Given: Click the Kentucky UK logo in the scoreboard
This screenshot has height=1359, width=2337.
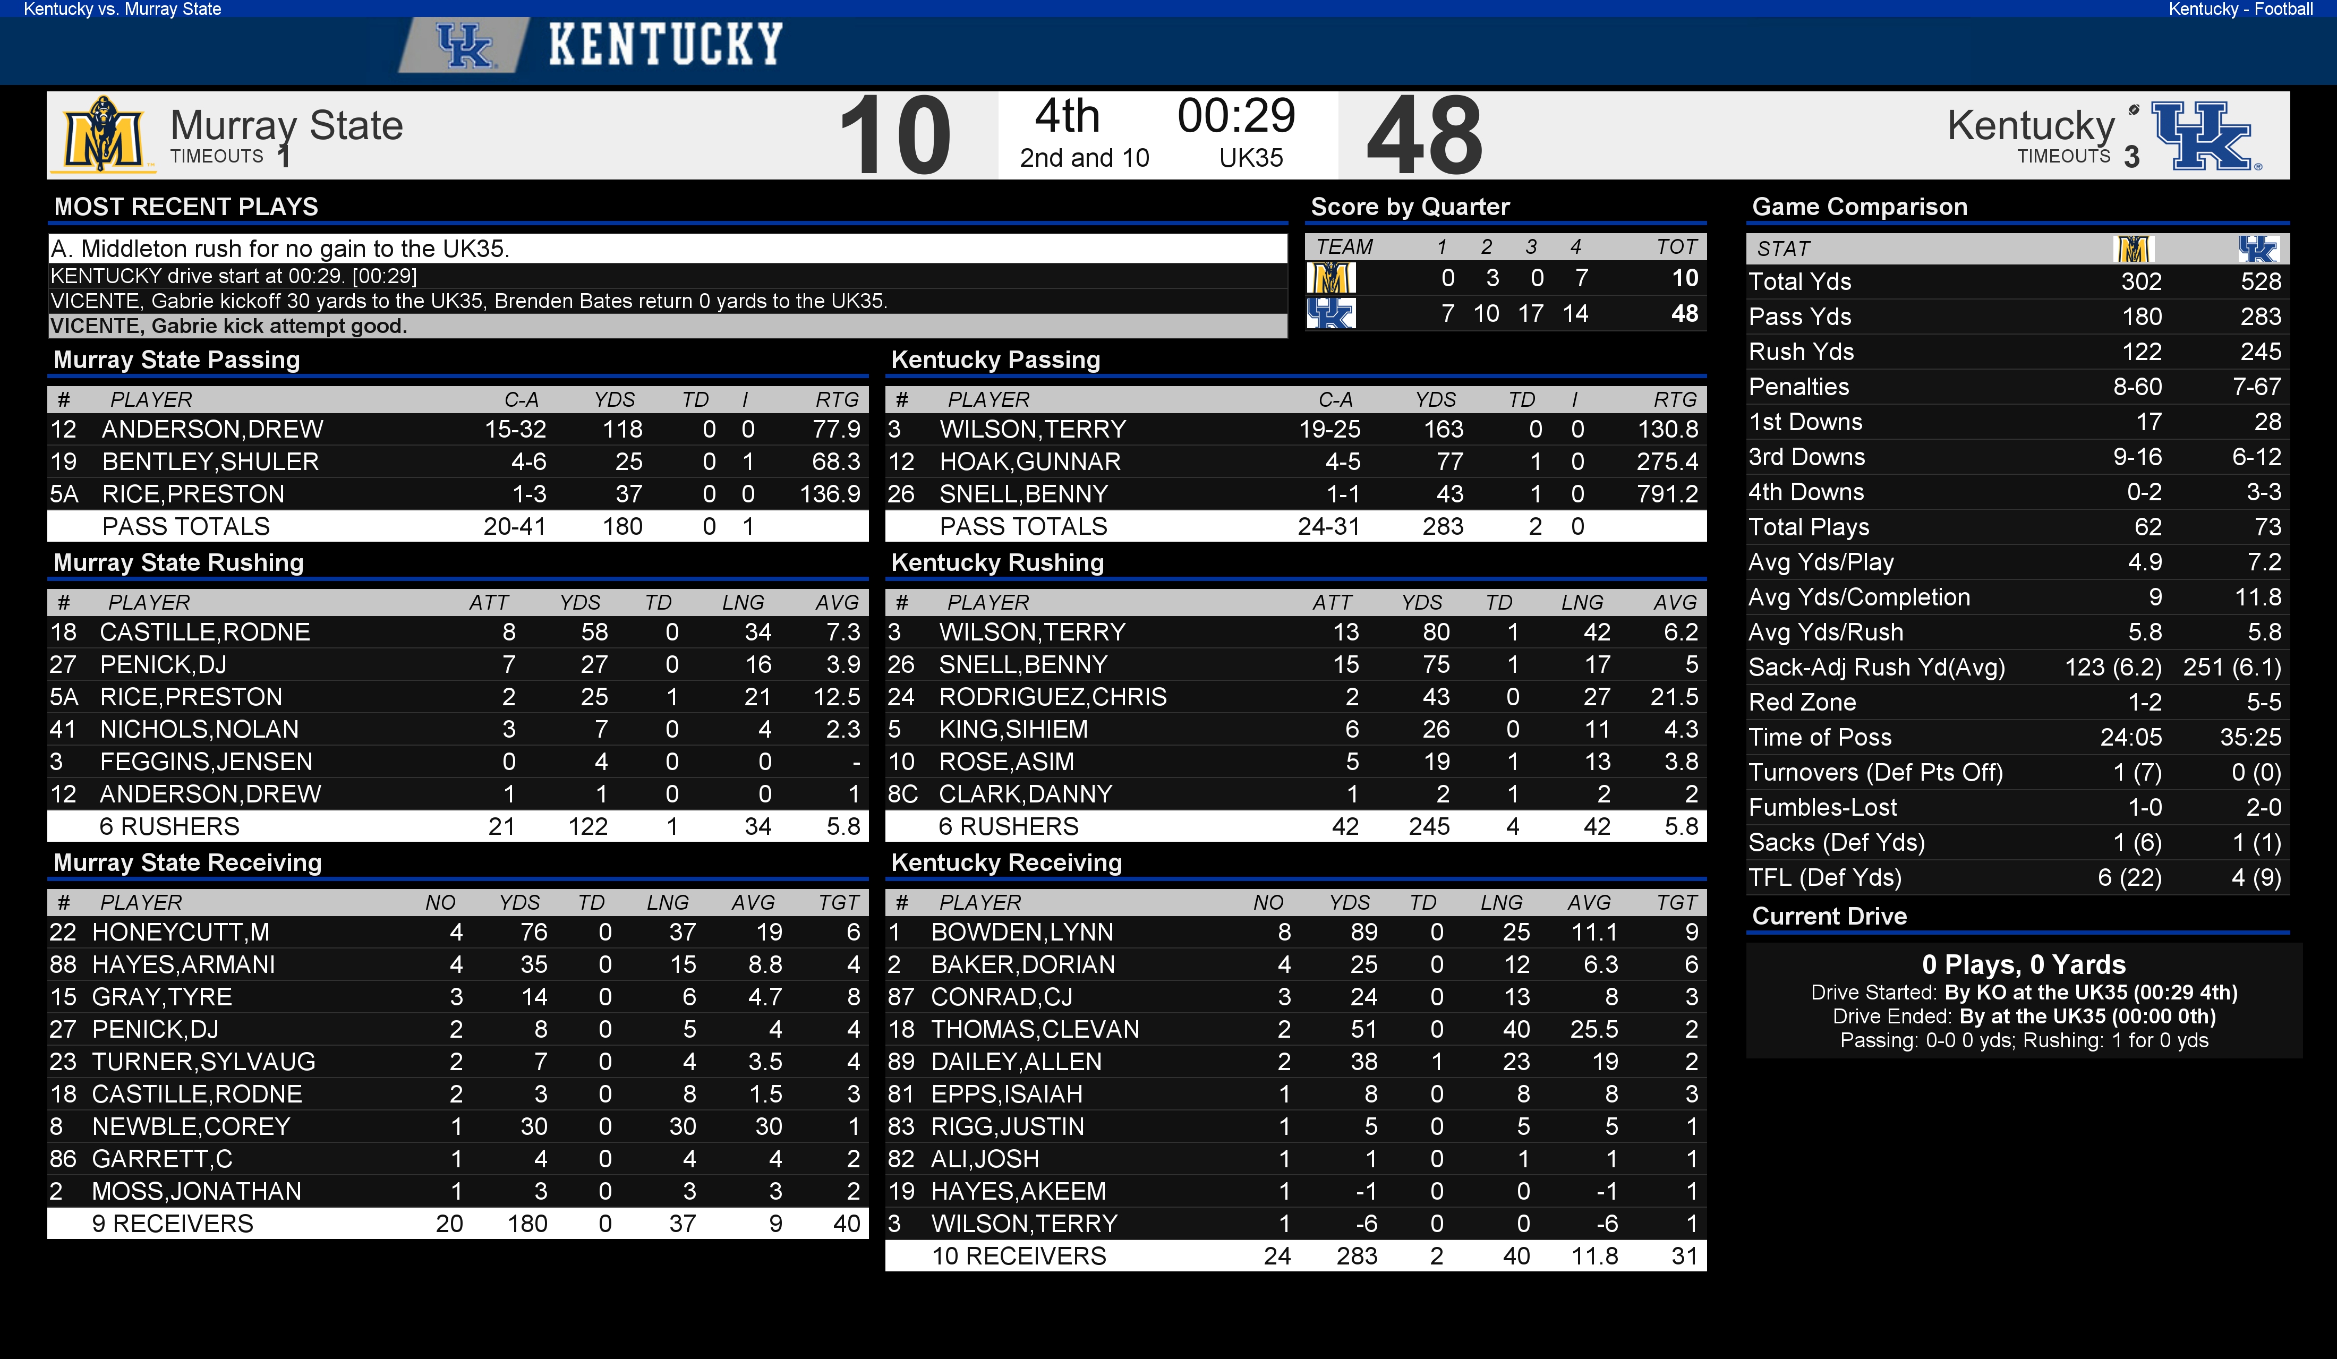Looking at the screenshot, I should coord(2205,135).
